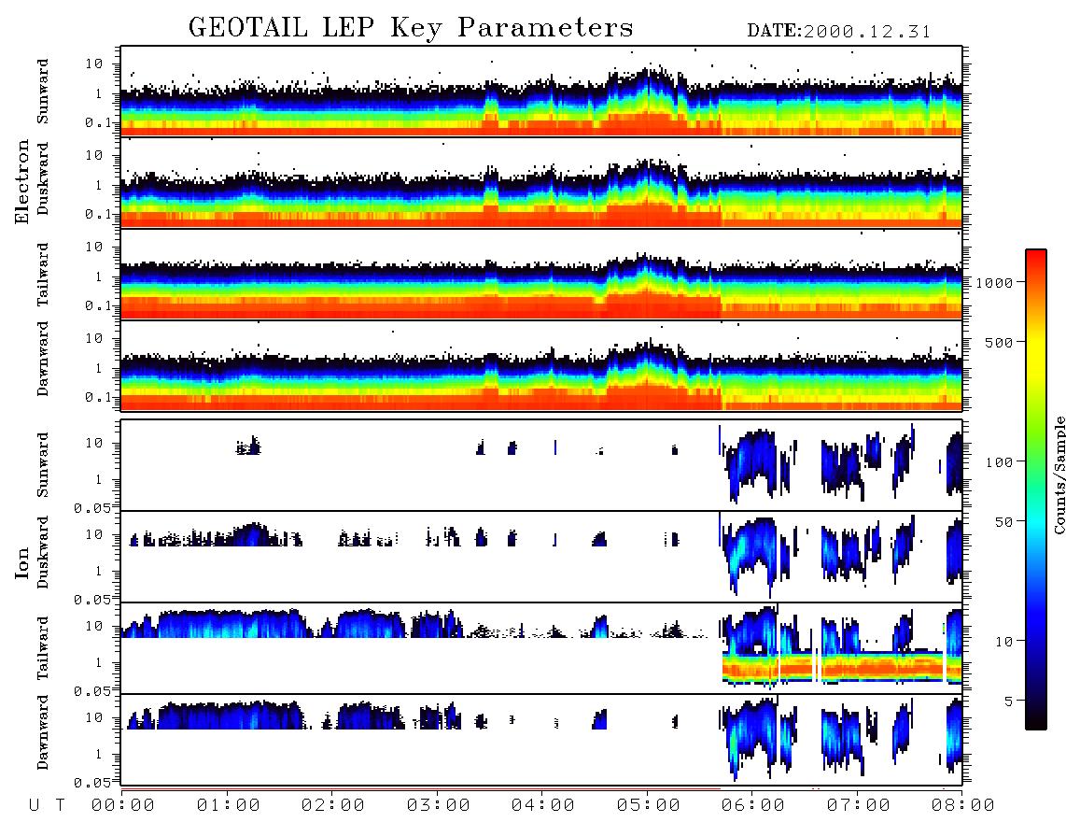Click the 100 color bar tick label
The image size is (1066, 822).
[999, 462]
